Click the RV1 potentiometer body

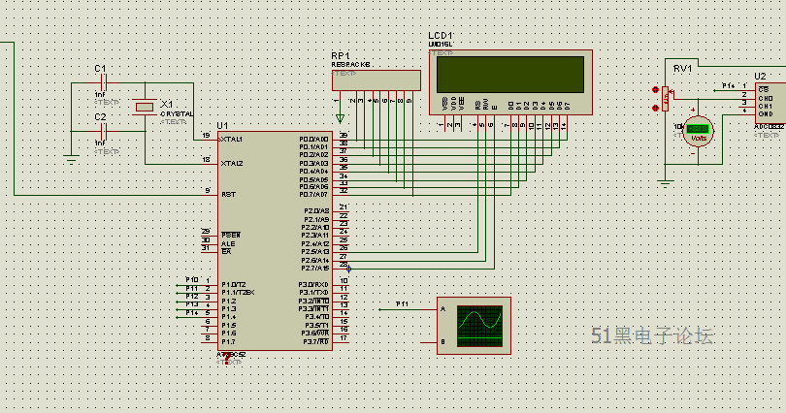click(666, 93)
